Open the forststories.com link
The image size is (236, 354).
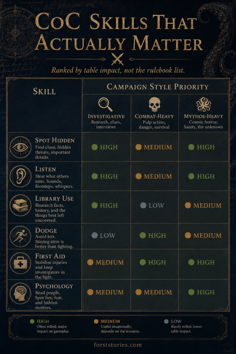(x=118, y=345)
